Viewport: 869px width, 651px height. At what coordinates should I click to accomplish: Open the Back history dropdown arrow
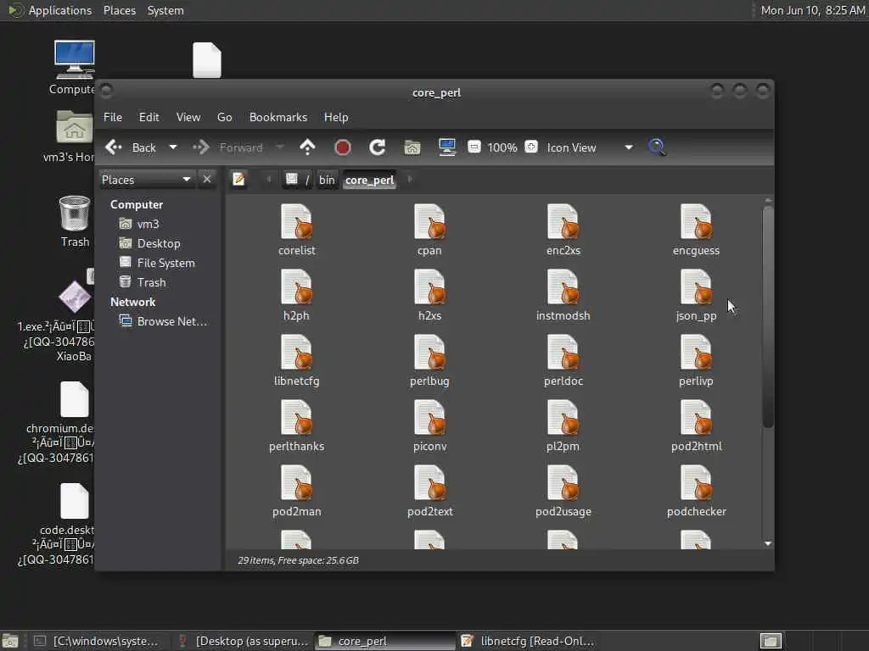point(173,147)
